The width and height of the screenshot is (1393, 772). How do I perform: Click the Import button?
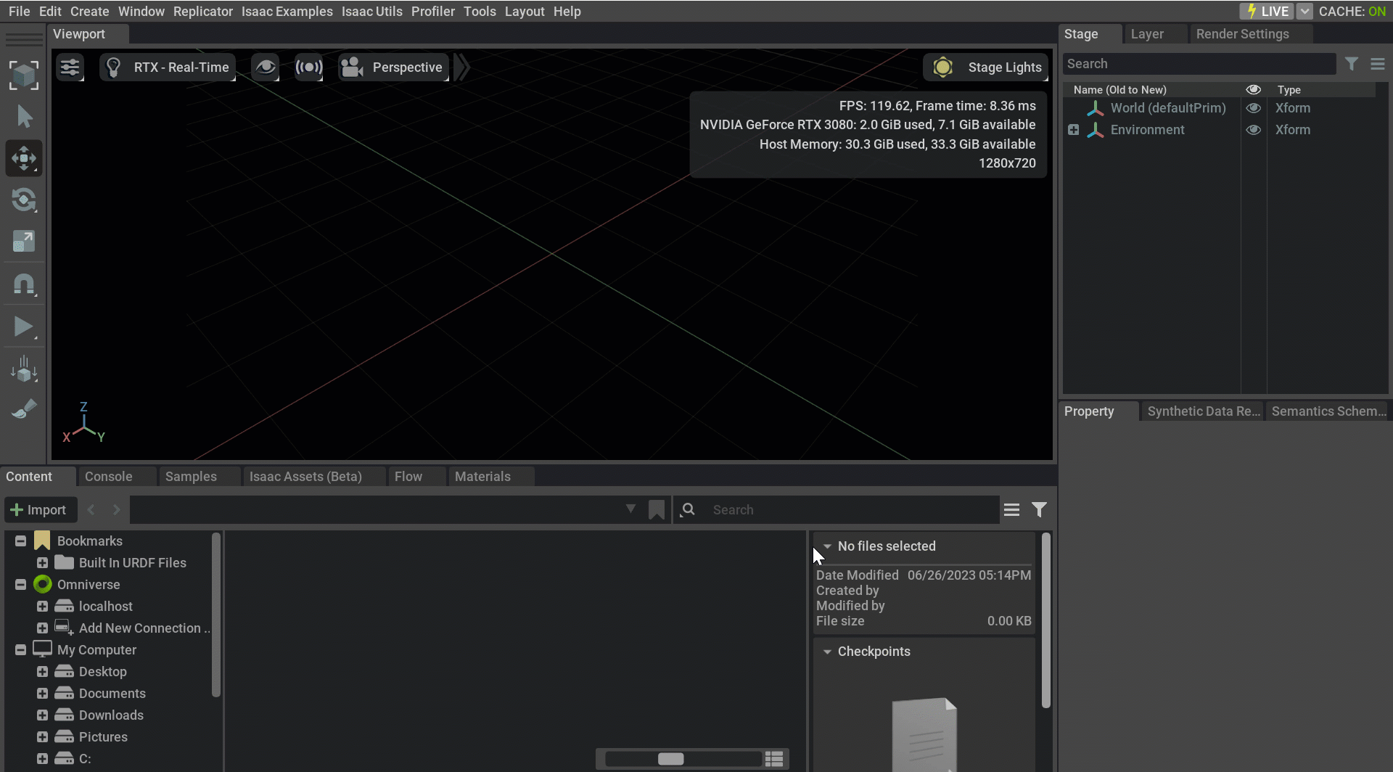pos(40,509)
